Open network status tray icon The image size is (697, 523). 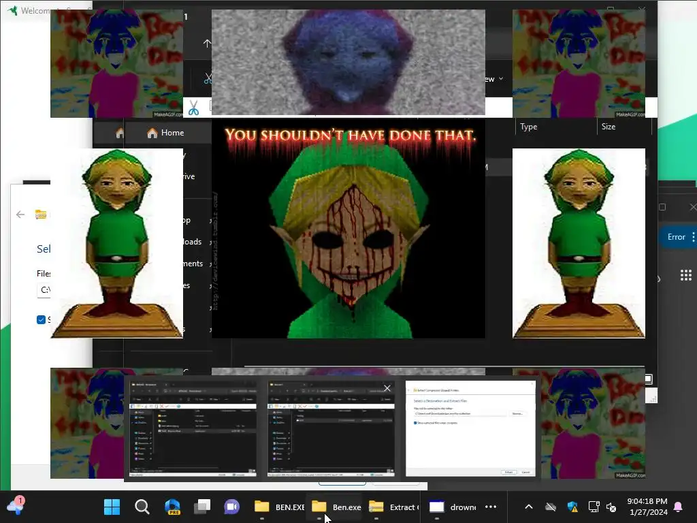tap(594, 507)
